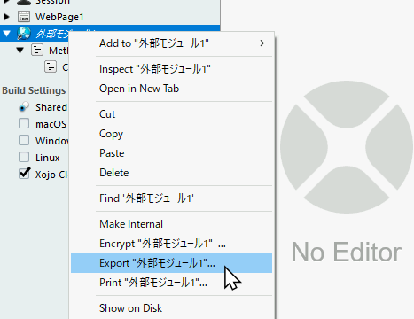Enable the macOS build target checkbox
414x319 pixels.
[x=24, y=123]
